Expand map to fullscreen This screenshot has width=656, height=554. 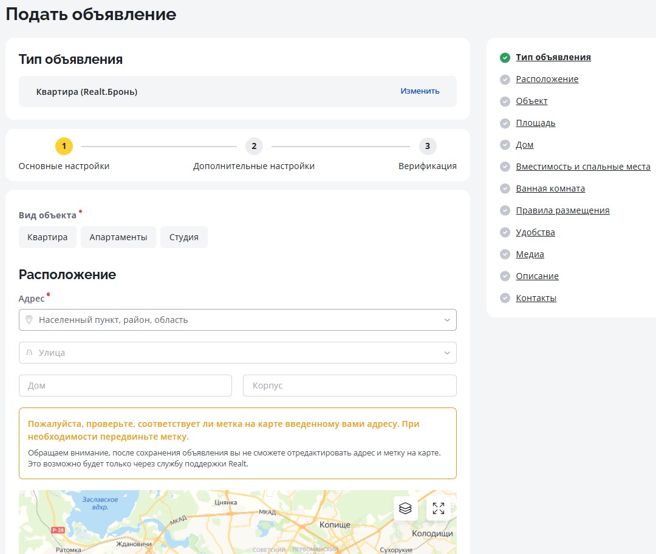click(439, 508)
